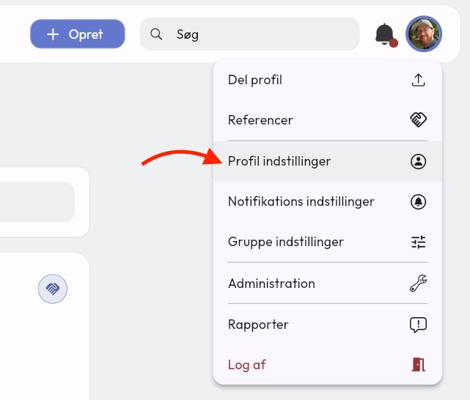Click the share upload icon
This screenshot has height=400, width=470.
[x=418, y=80]
